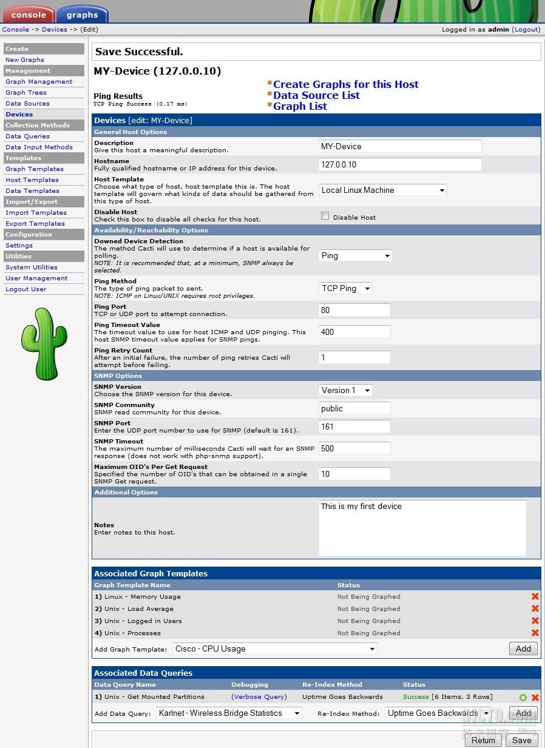This screenshot has height=748, width=545.
Task: Open Export Templates in sidebar
Action: (x=35, y=223)
